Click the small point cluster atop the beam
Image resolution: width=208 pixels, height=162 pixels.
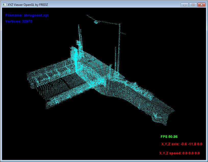96,22
